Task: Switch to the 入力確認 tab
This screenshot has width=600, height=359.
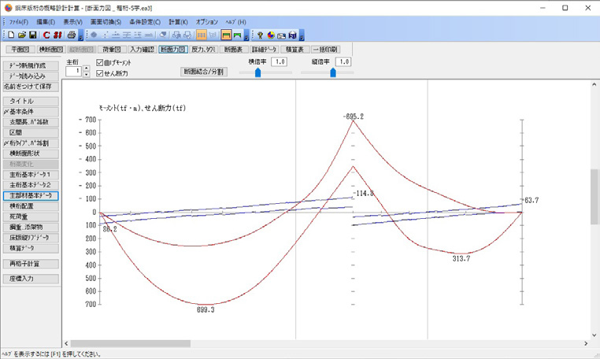Action: (x=142, y=50)
